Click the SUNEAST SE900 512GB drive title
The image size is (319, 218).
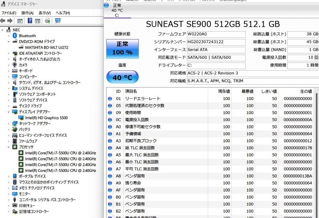pos(213,24)
